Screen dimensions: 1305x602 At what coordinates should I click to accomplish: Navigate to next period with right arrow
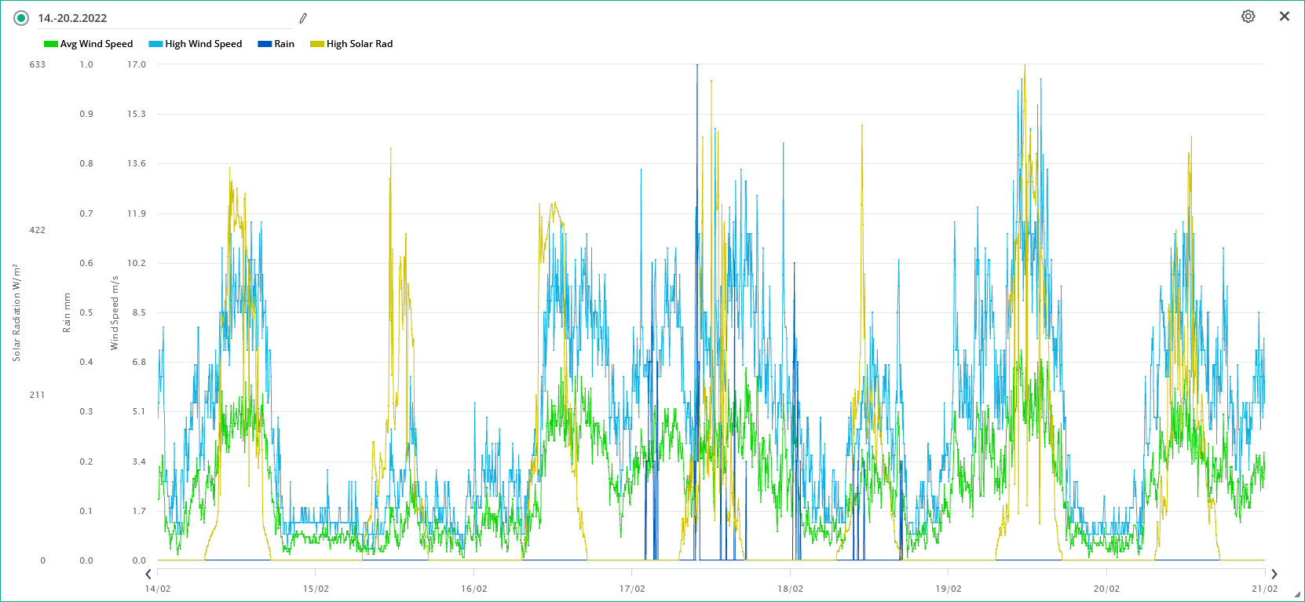click(x=1274, y=575)
